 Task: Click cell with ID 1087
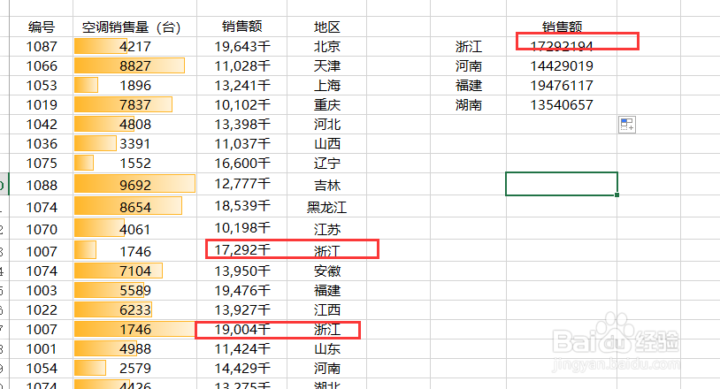tap(42, 46)
